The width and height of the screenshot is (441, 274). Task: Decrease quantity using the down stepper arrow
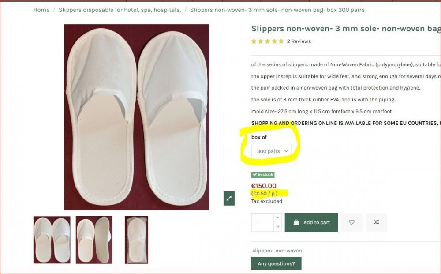[x=277, y=226]
